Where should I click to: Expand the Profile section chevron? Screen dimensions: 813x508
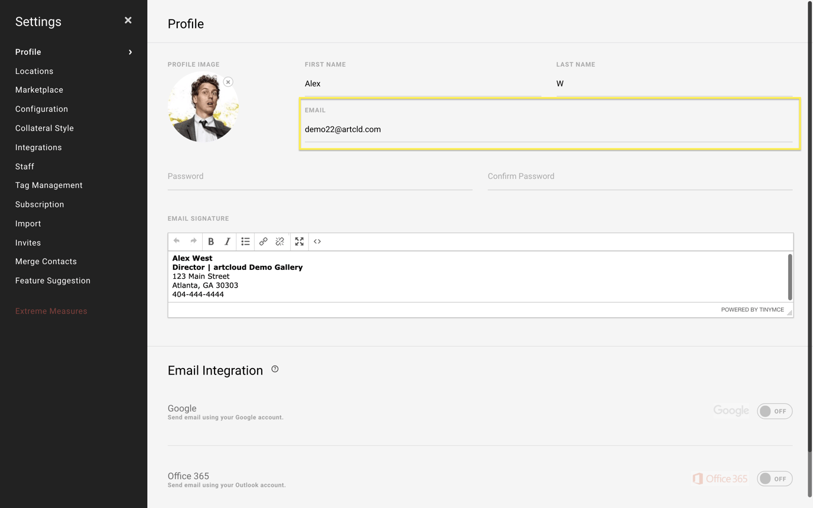[x=129, y=52]
